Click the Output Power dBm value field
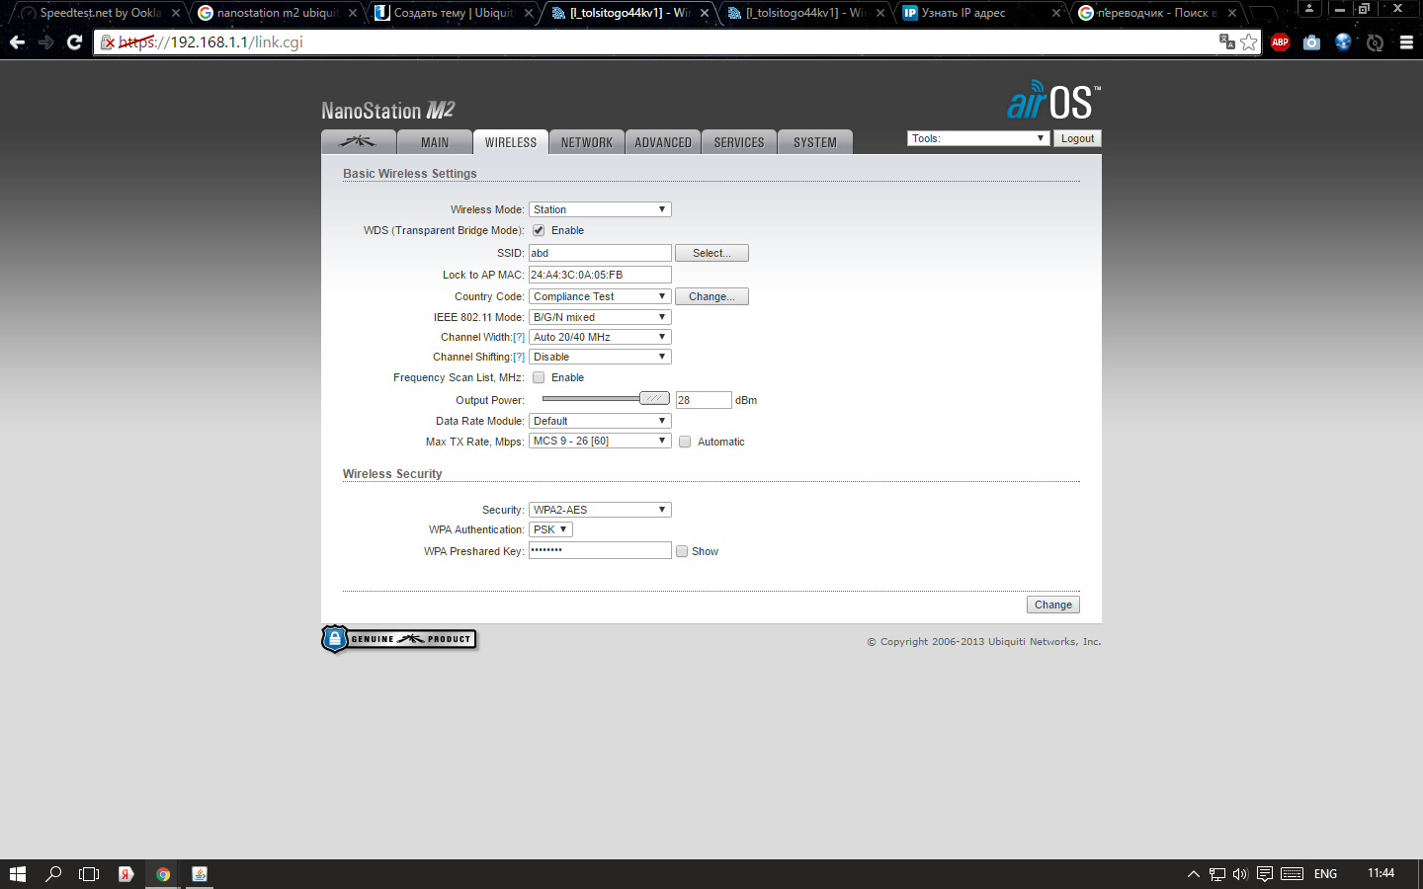This screenshot has height=889, width=1423. pos(704,400)
